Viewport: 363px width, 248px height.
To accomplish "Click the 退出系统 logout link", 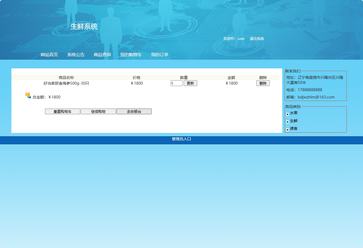I will (x=257, y=39).
